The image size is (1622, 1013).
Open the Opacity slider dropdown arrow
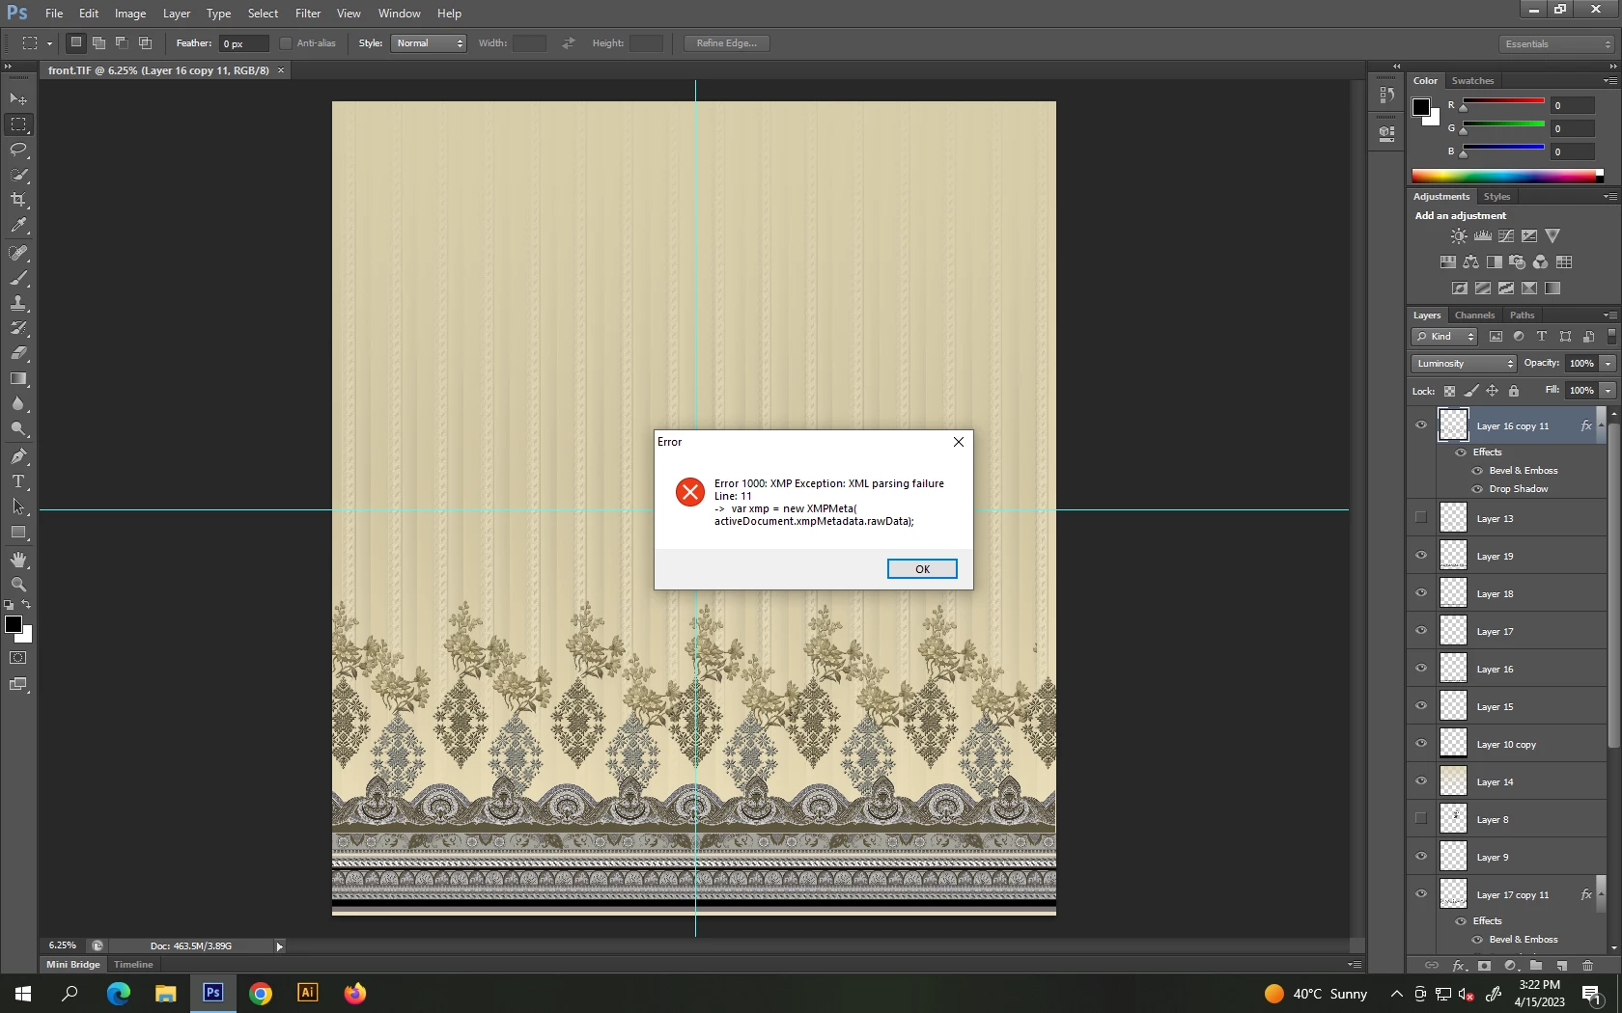(1608, 364)
